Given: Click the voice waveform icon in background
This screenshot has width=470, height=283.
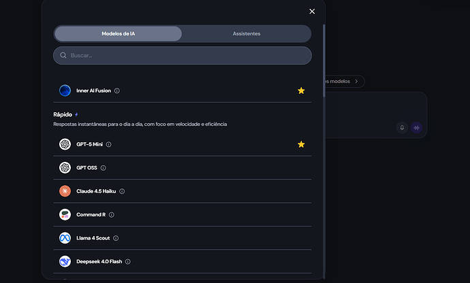Looking at the screenshot, I should point(416,128).
